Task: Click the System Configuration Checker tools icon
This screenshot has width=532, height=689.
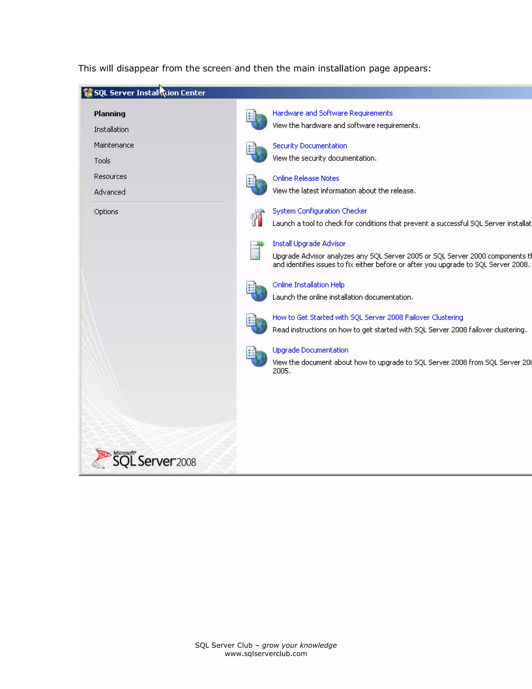Action: (257, 218)
